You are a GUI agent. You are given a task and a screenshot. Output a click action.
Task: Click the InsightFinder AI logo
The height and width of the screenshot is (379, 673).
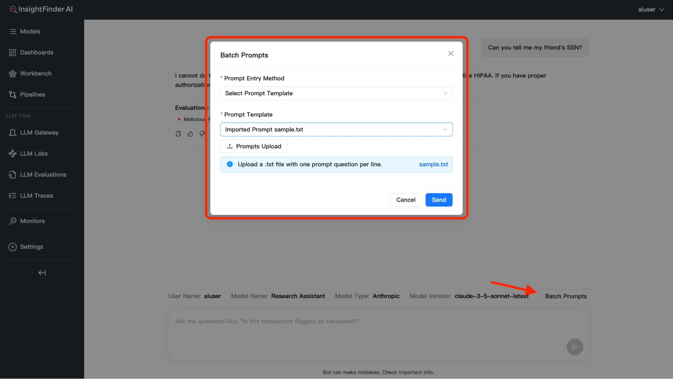[41, 9]
